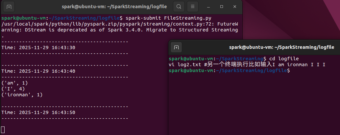Open search in the left terminal header
Image resolution: width=340 pixels, height=135 pixels.
179,7
